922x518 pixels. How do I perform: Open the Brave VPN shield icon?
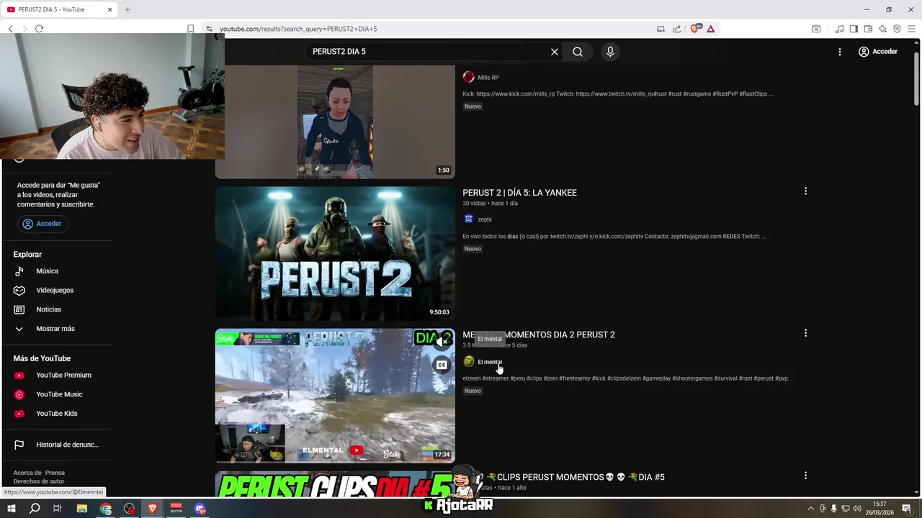pyautogui.click(x=897, y=29)
